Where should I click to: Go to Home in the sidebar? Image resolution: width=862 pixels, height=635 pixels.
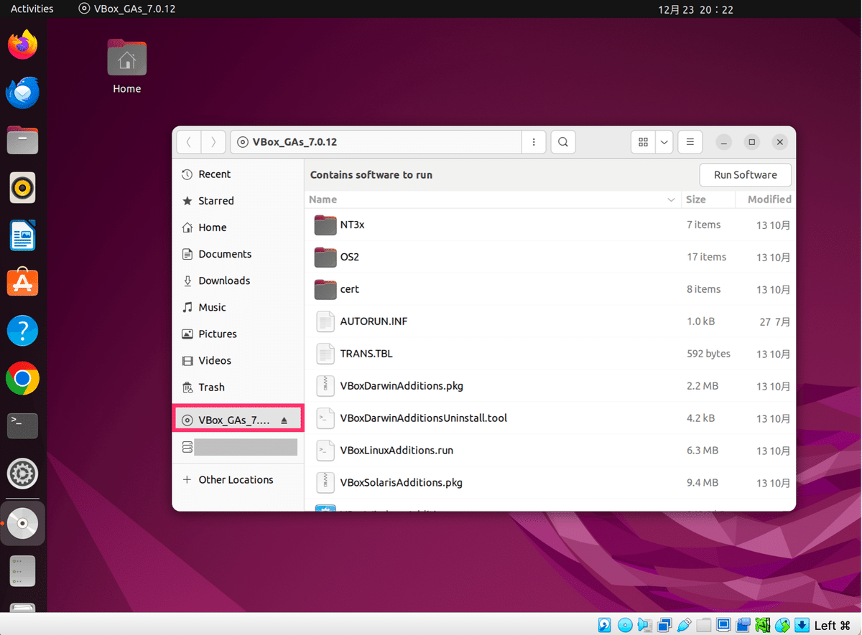point(238,227)
